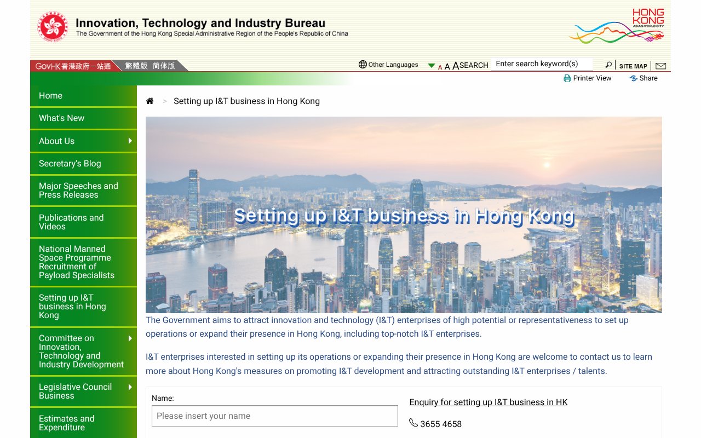The height and width of the screenshot is (438, 701).
Task: Click the Printer View printer icon
Action: coord(567,78)
